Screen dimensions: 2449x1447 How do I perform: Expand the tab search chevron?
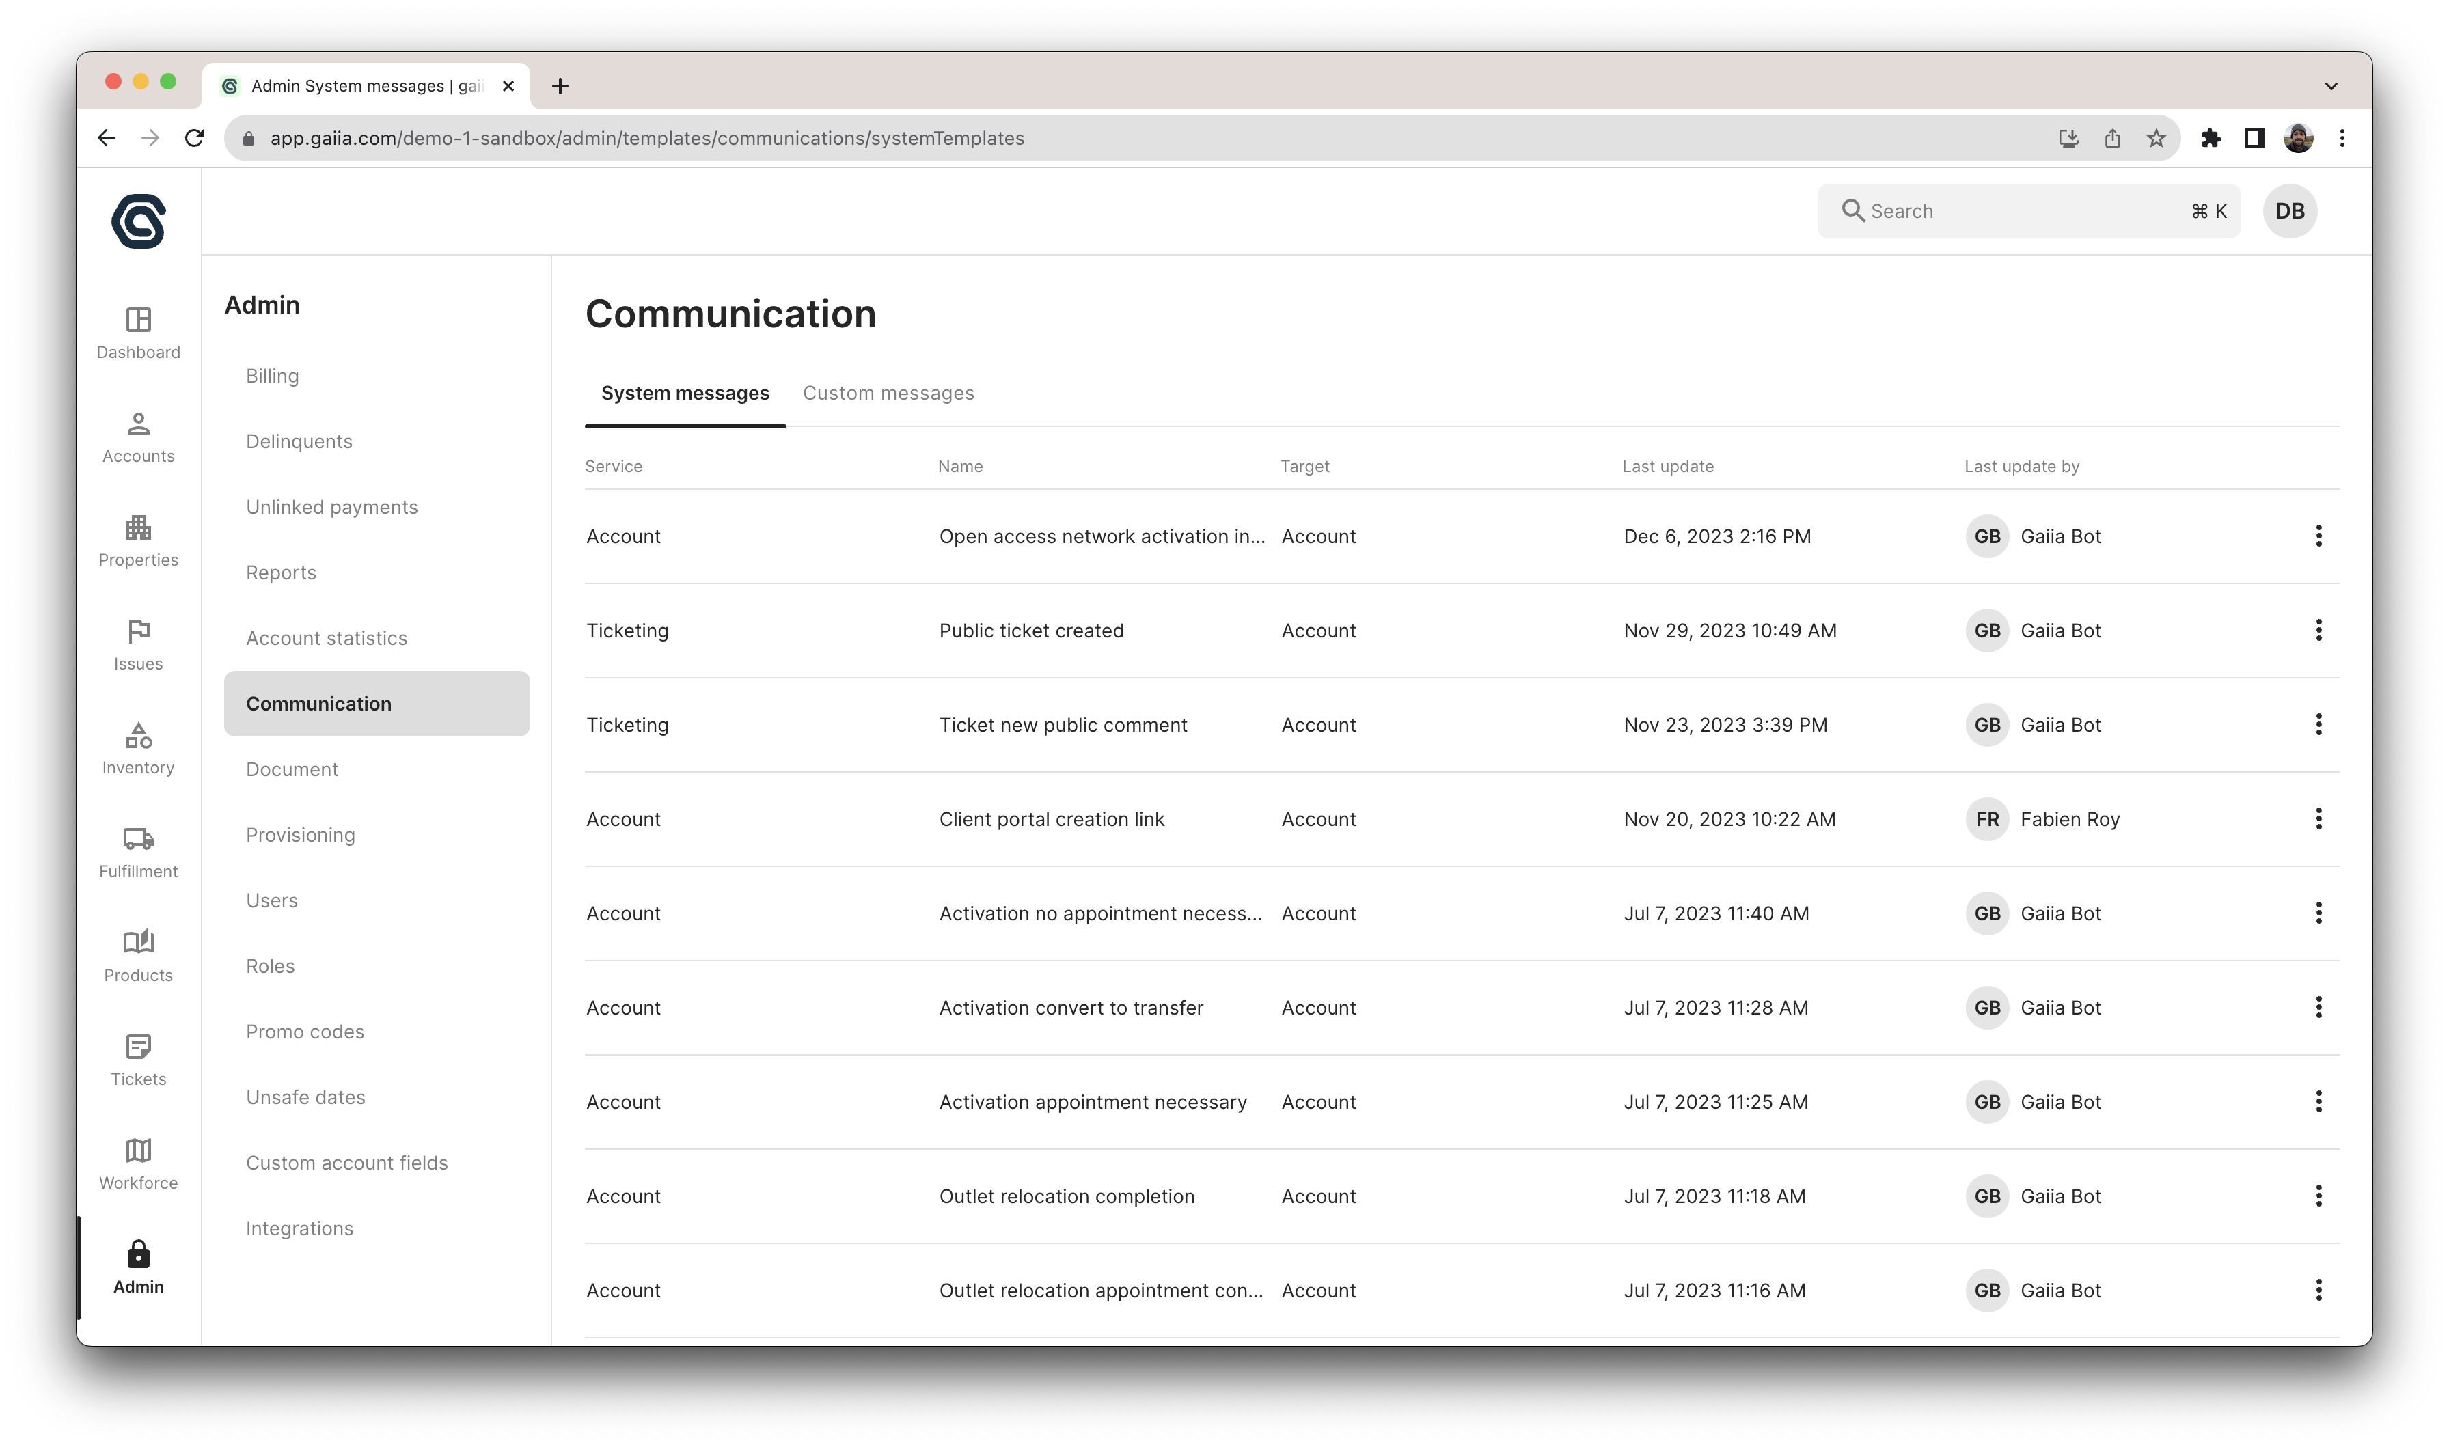2331,86
